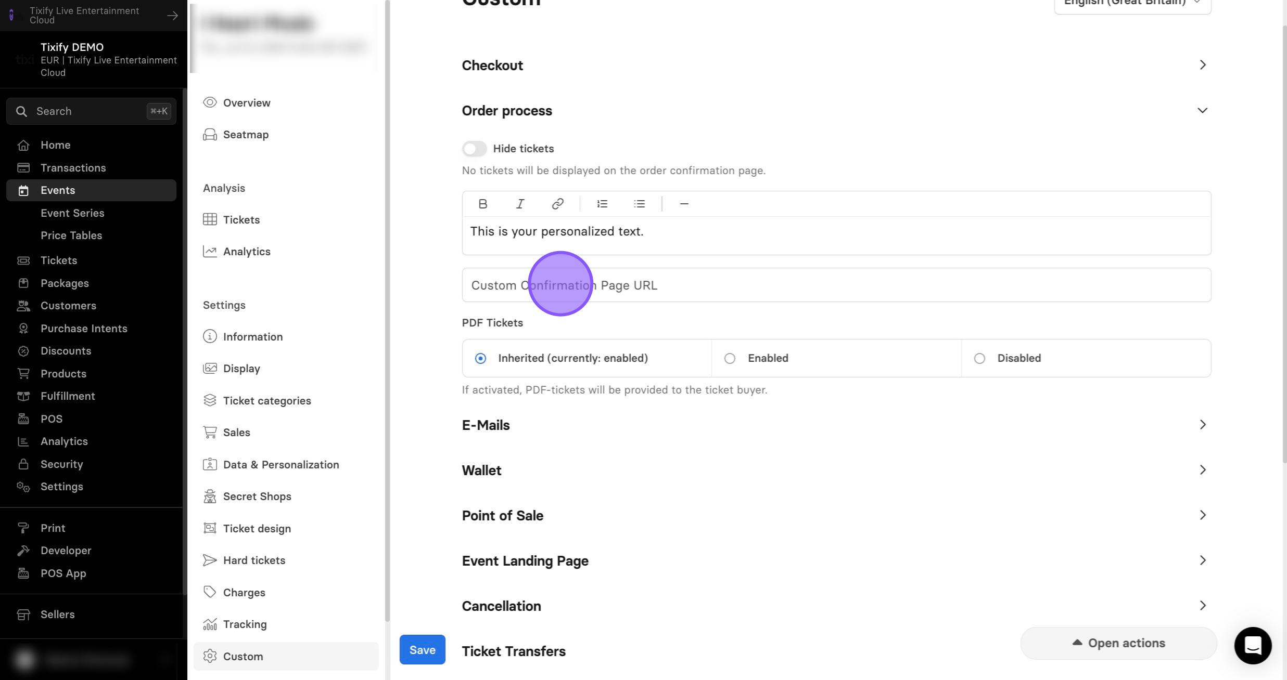Insert a bulleted list in the editor
1287x680 pixels.
tap(640, 204)
